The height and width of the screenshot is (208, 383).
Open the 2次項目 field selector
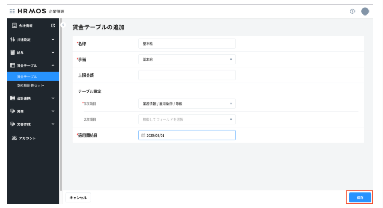[187, 119]
